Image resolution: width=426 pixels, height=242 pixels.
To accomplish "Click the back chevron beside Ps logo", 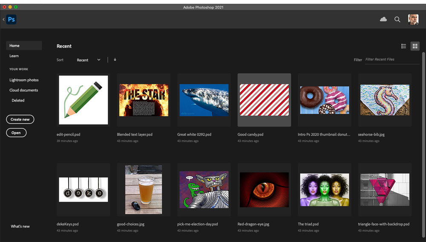I will click(4, 19).
